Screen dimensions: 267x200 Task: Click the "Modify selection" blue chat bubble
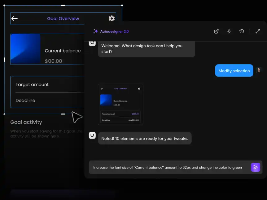(x=234, y=71)
